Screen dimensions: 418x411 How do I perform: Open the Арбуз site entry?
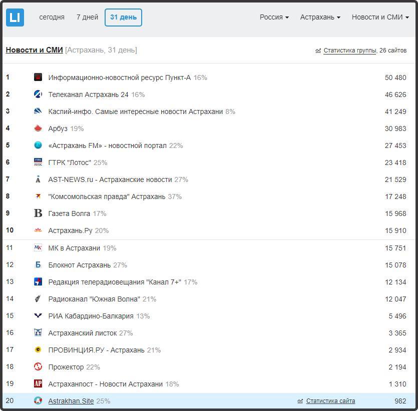pos(58,128)
